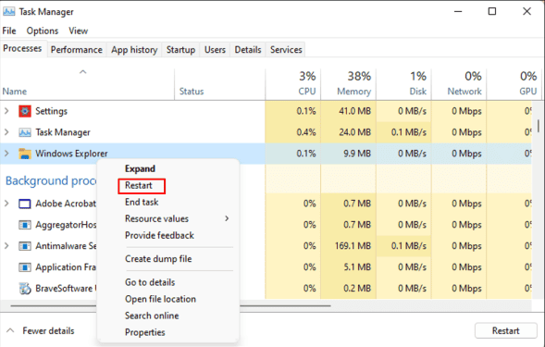Choose Open file location in context menu
Viewport: 545px width, 347px height.
pos(161,299)
